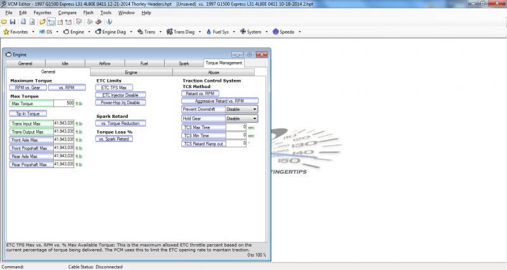Select the Torque Management tab
Viewport: 507px width, 270px height.
224,63
